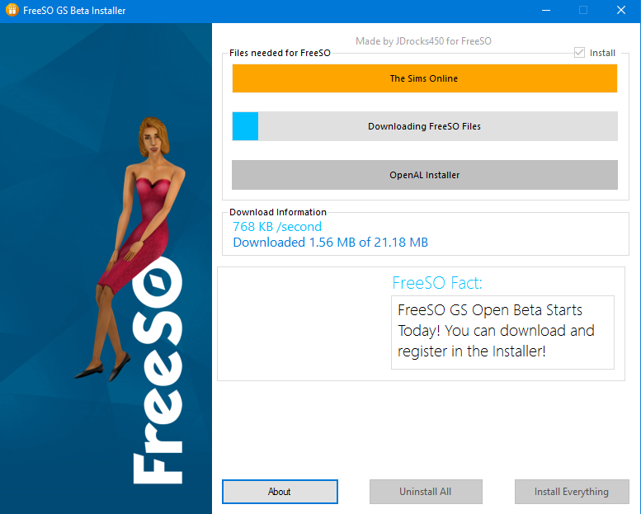The image size is (641, 514).
Task: Click the Downloading FreeSO Files progress bar
Action: click(424, 126)
